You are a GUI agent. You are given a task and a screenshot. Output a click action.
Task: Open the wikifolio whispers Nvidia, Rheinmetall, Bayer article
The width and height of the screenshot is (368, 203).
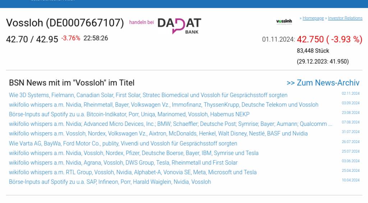click(164, 105)
